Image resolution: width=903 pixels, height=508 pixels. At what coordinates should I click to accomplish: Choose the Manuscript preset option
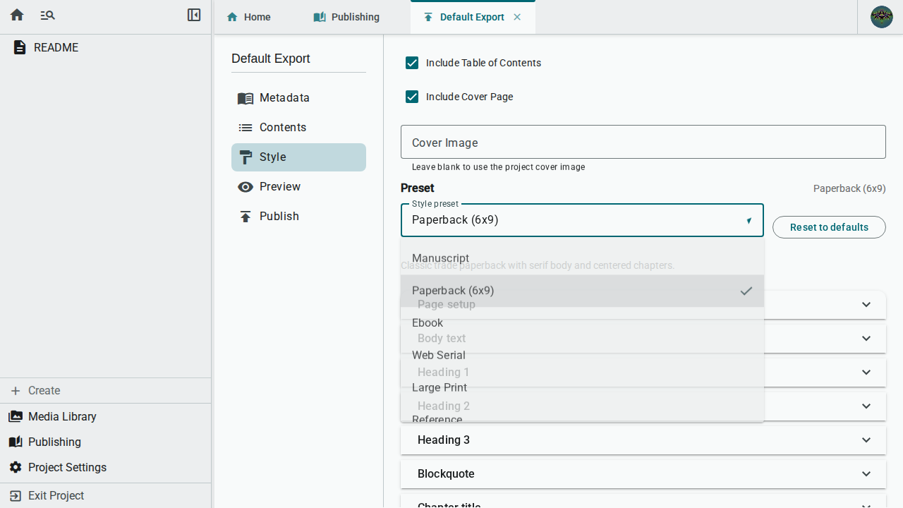pos(582,258)
